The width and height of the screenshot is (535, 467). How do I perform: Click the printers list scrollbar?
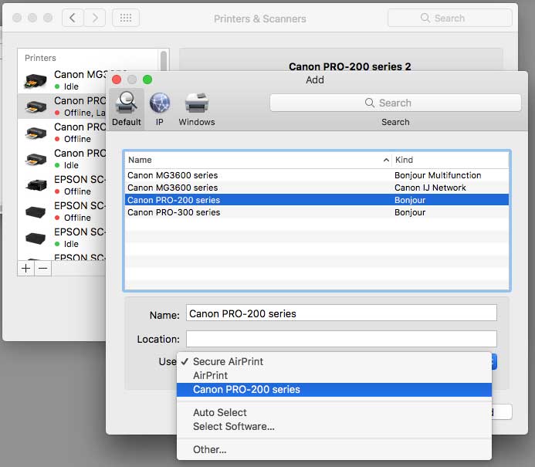coord(164,62)
